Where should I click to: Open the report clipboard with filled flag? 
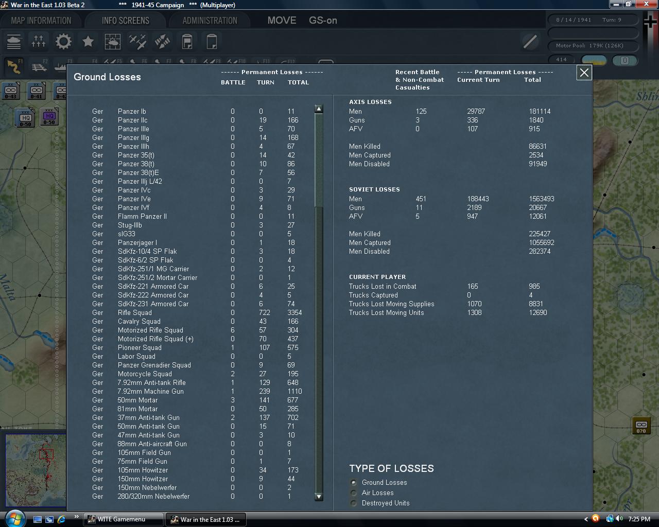pos(187,41)
